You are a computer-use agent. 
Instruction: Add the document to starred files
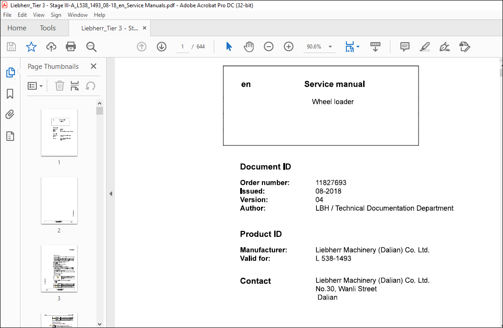[31, 47]
